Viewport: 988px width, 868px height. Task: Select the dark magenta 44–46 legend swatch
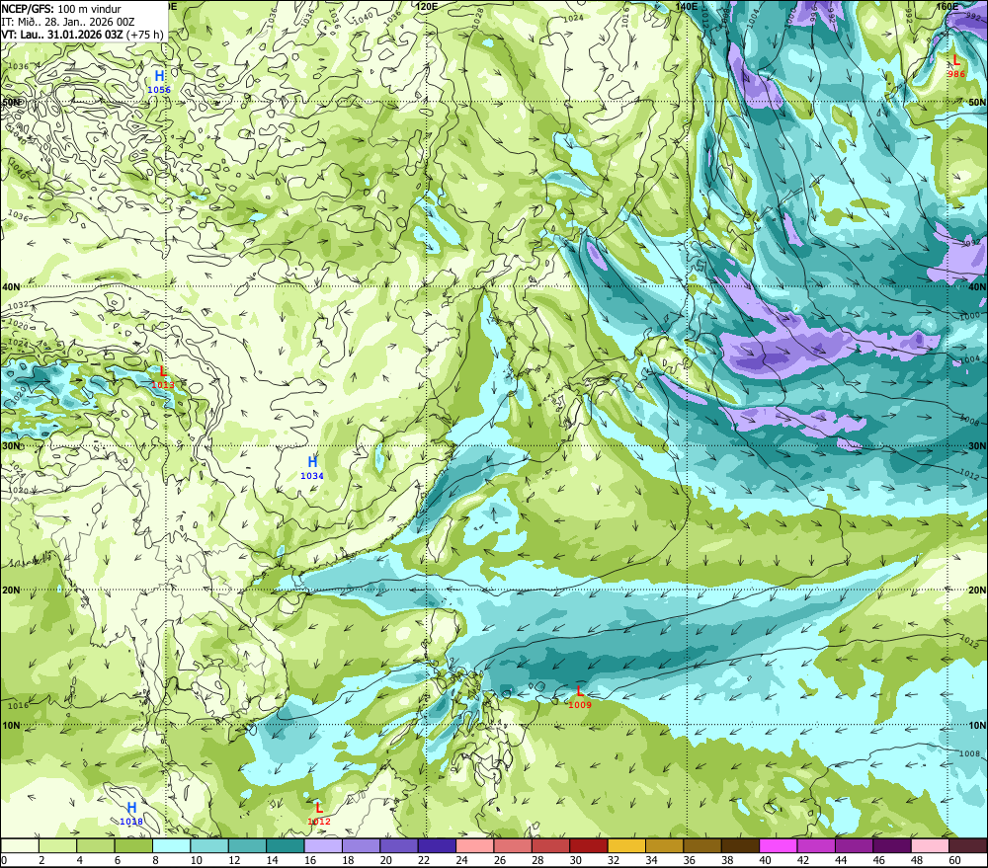[x=854, y=846]
